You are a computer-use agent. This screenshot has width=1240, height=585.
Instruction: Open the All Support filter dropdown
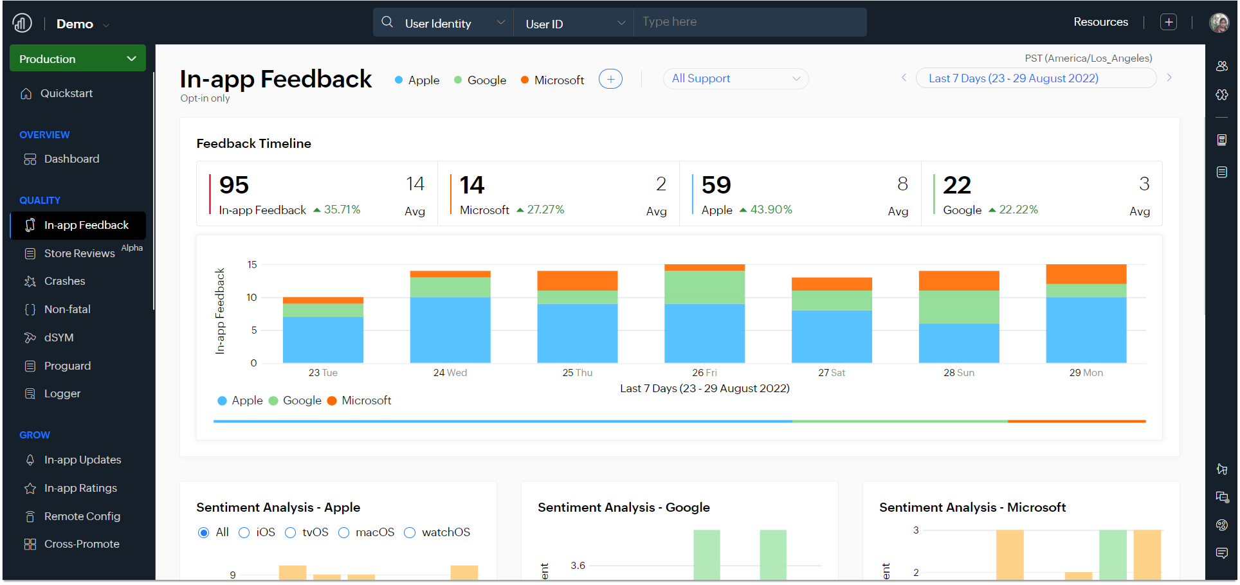735,78
